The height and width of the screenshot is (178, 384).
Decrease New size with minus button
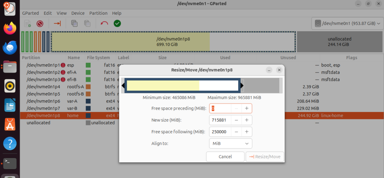point(236,120)
